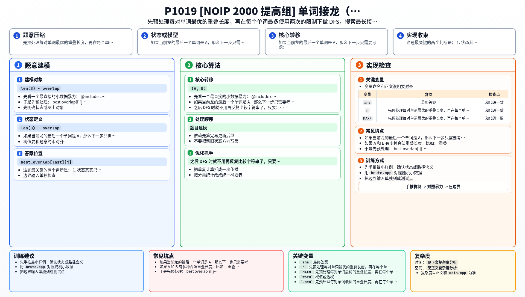Screen dimensions: 525x297
Task: Select the page title P1019 单词接龙
Action: (x=262, y=11)
